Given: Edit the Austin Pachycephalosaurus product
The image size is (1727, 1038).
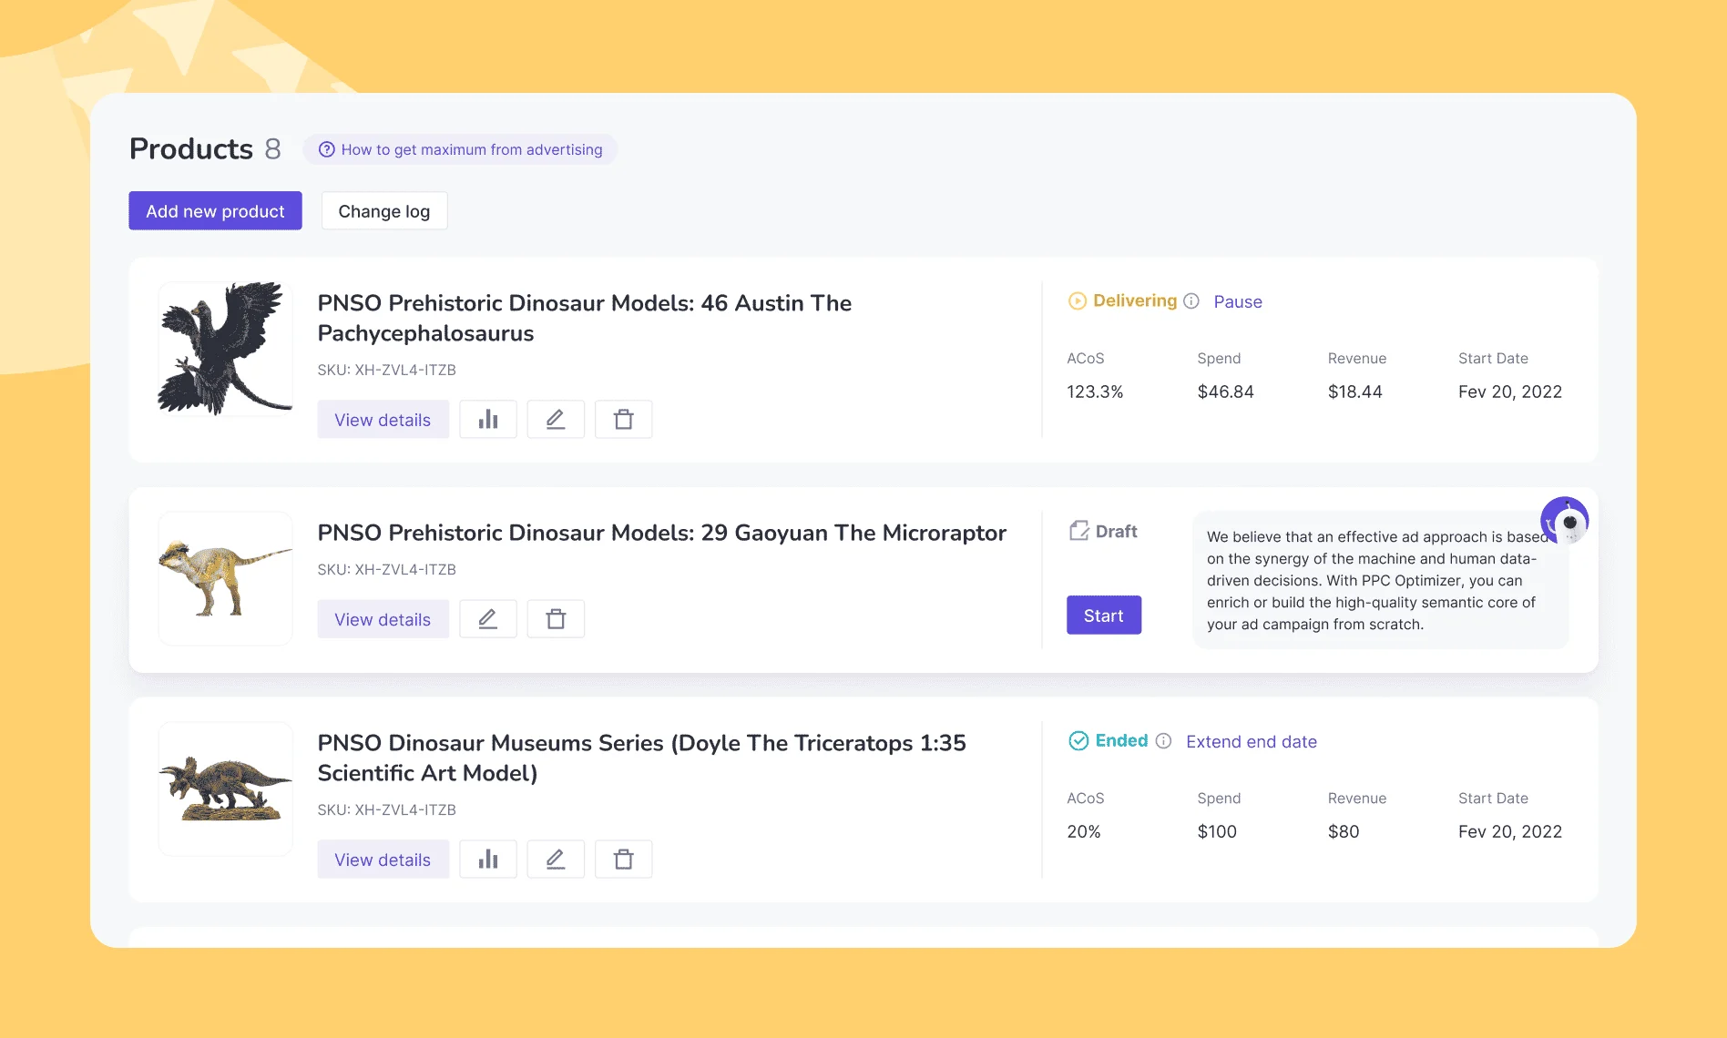Looking at the screenshot, I should click(556, 419).
